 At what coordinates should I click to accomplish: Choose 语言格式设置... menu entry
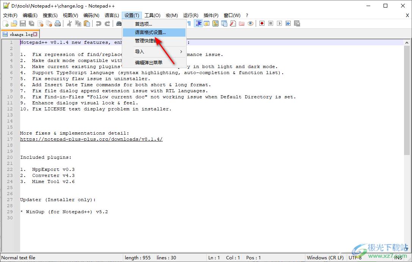154,33
